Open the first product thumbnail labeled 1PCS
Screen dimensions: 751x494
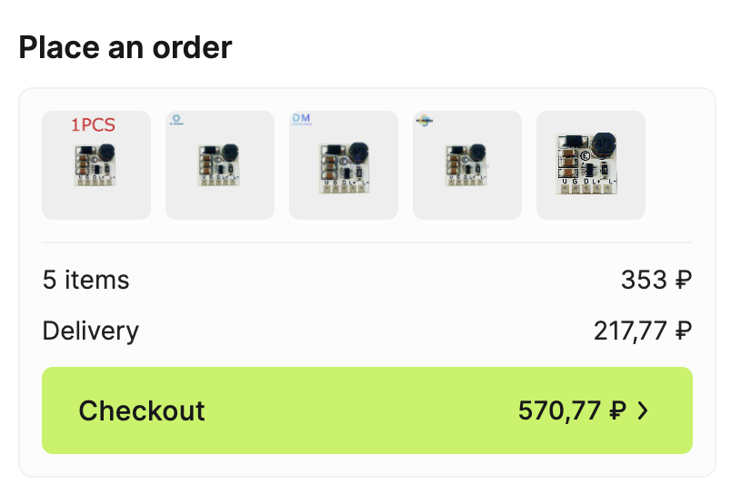96,165
